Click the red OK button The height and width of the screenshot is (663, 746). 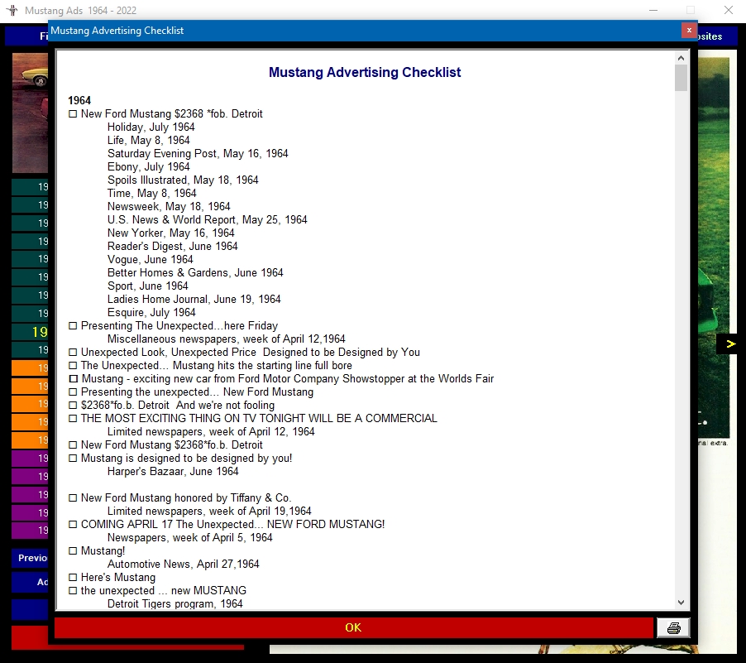click(353, 627)
